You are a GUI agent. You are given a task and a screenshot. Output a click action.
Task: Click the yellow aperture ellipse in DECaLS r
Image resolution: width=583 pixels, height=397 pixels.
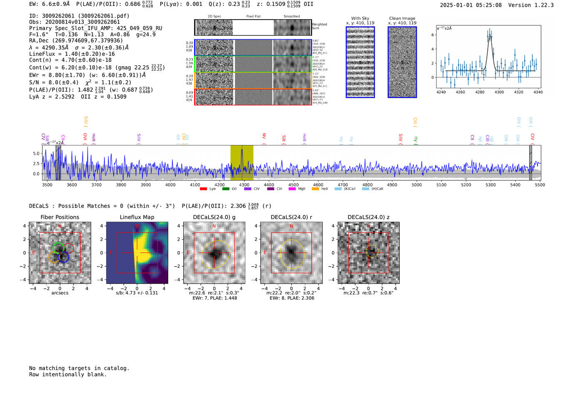coord(291,253)
